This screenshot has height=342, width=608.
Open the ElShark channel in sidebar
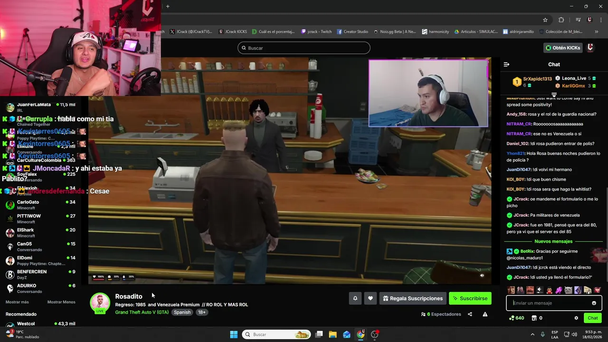[40, 233]
